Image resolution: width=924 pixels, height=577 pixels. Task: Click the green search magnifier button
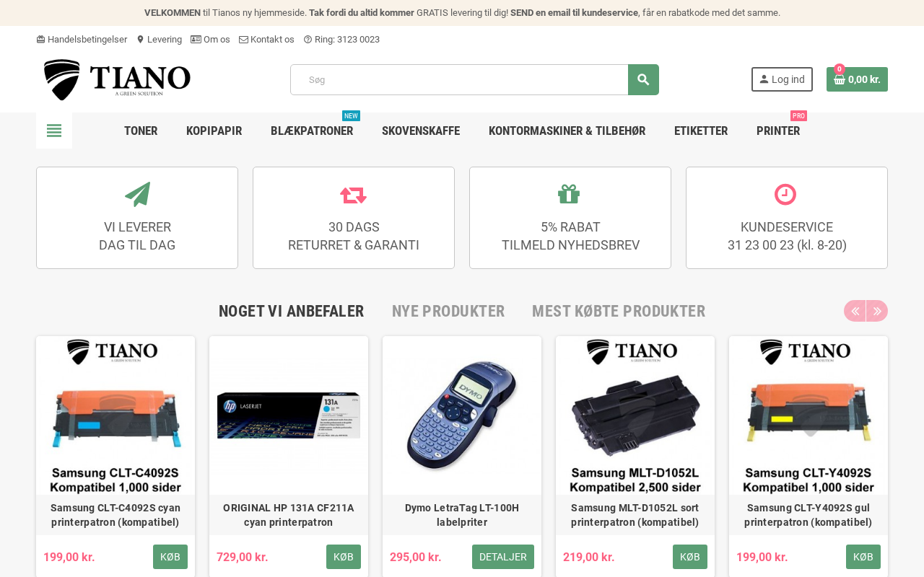643,79
